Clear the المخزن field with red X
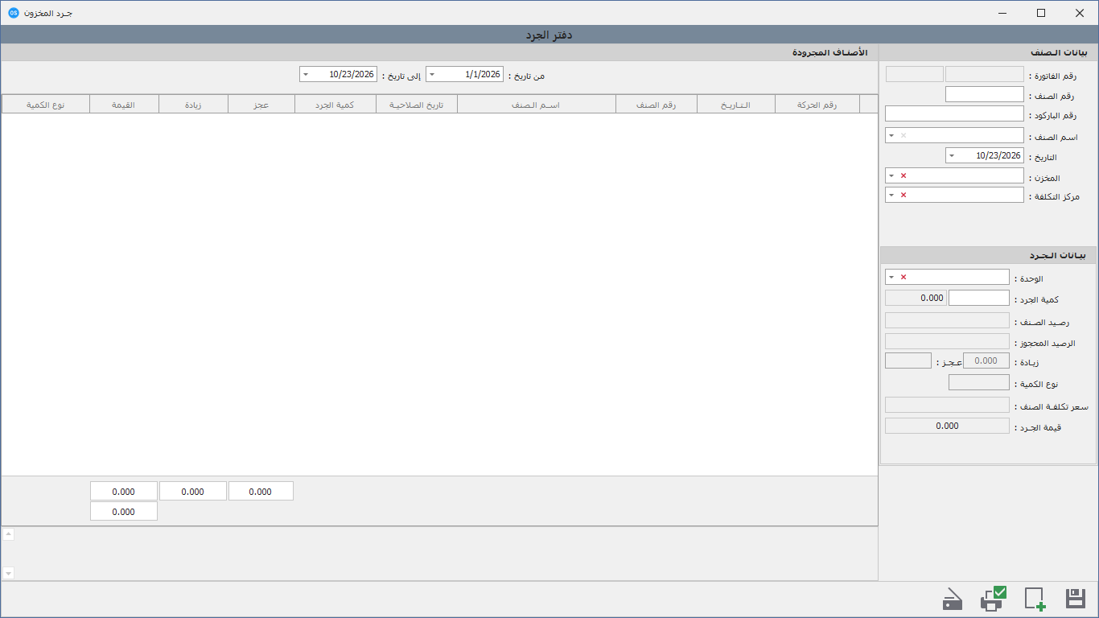 (x=903, y=175)
